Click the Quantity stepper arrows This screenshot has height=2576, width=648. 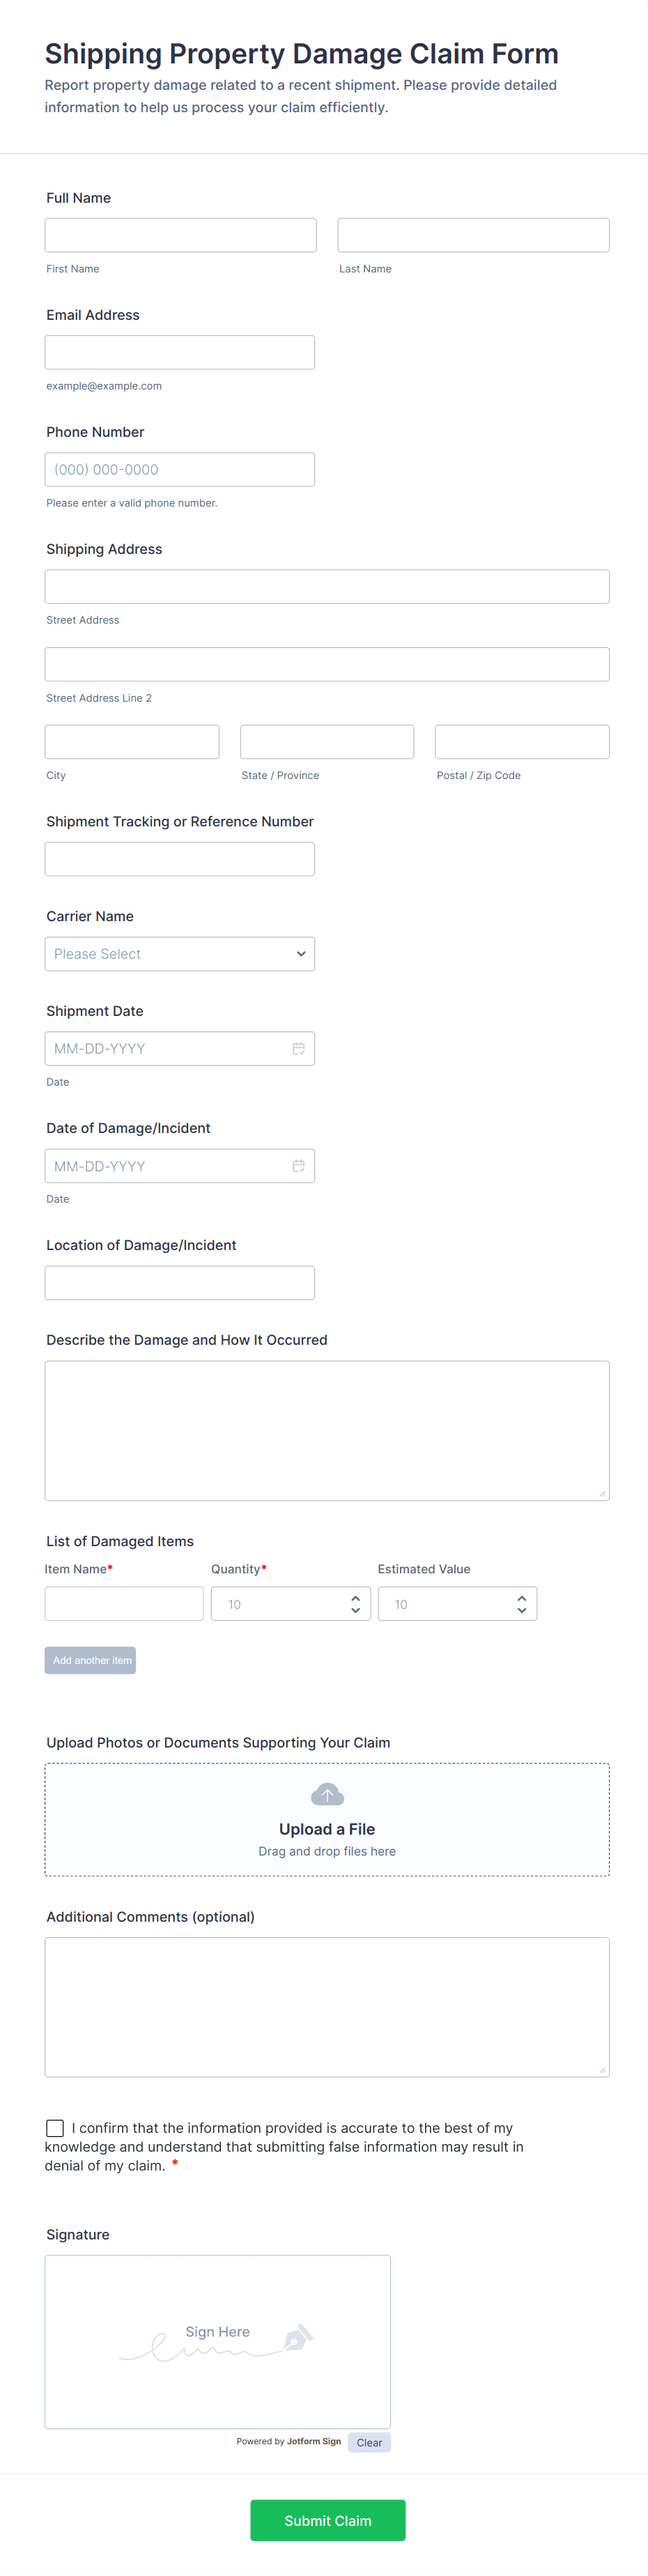click(355, 1604)
